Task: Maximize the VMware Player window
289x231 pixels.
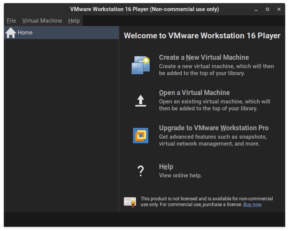Action: pyautogui.click(x=268, y=9)
